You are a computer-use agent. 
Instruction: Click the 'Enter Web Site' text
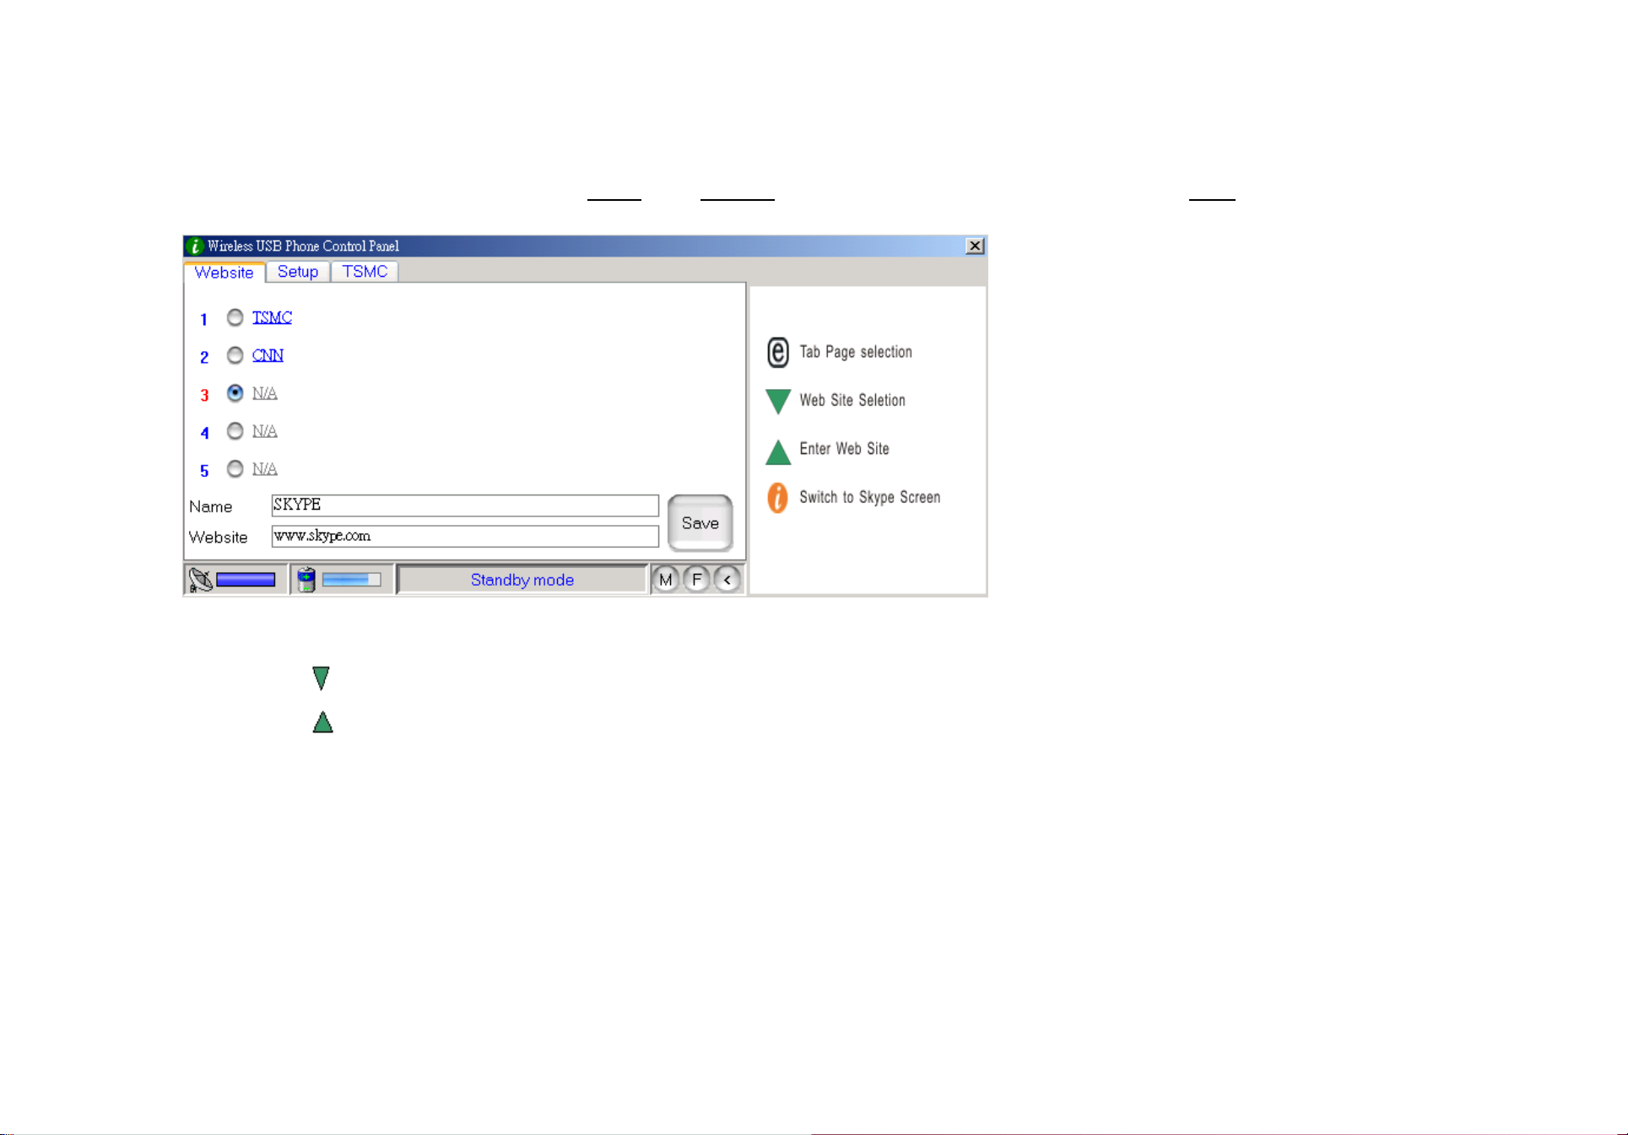coord(844,449)
